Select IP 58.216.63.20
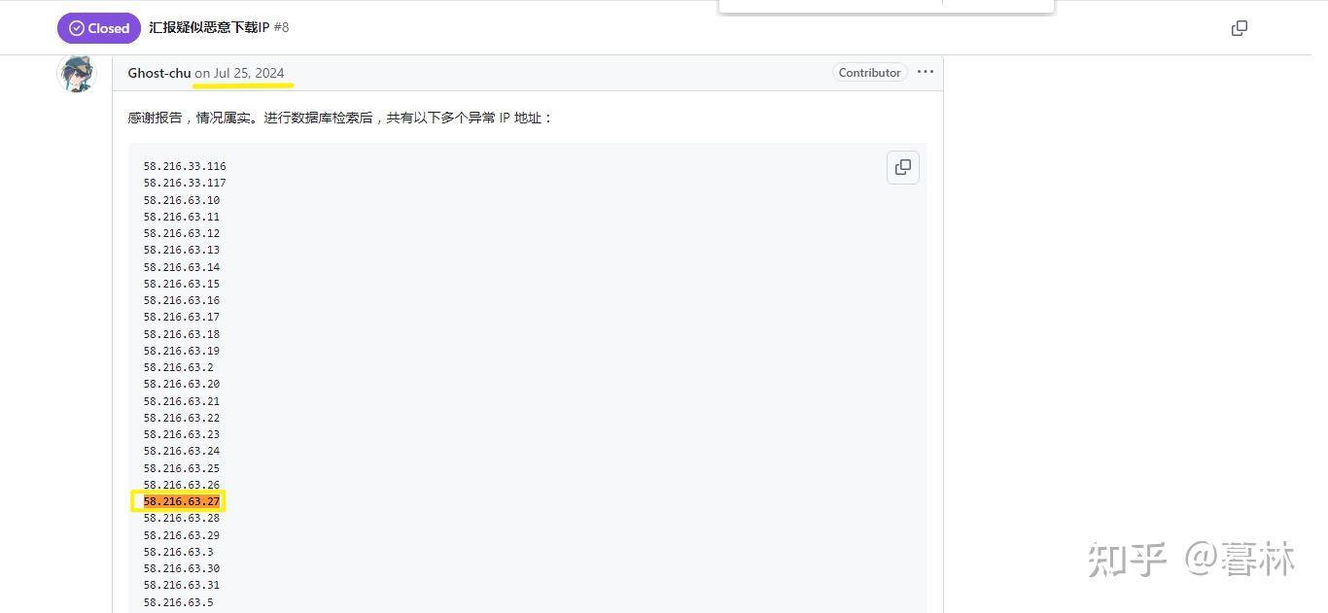 coord(182,384)
